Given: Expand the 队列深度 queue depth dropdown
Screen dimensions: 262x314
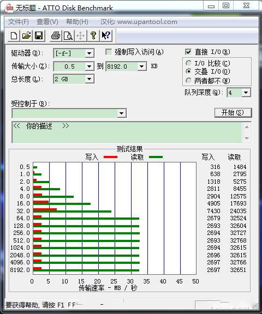Looking at the screenshot, I should [246, 93].
